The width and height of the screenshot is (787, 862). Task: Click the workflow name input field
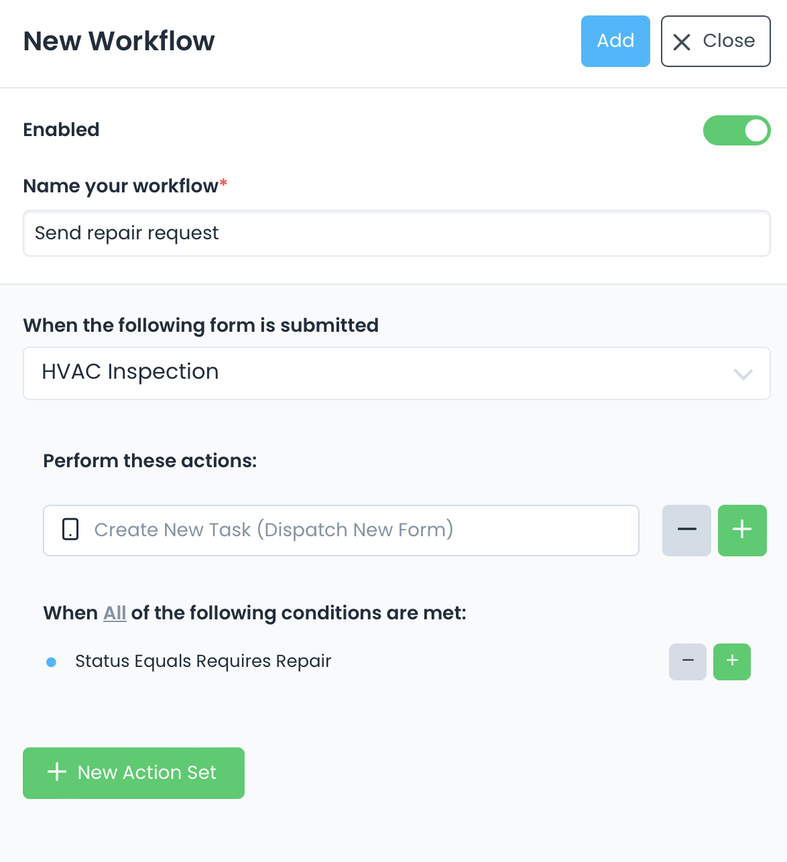(396, 233)
